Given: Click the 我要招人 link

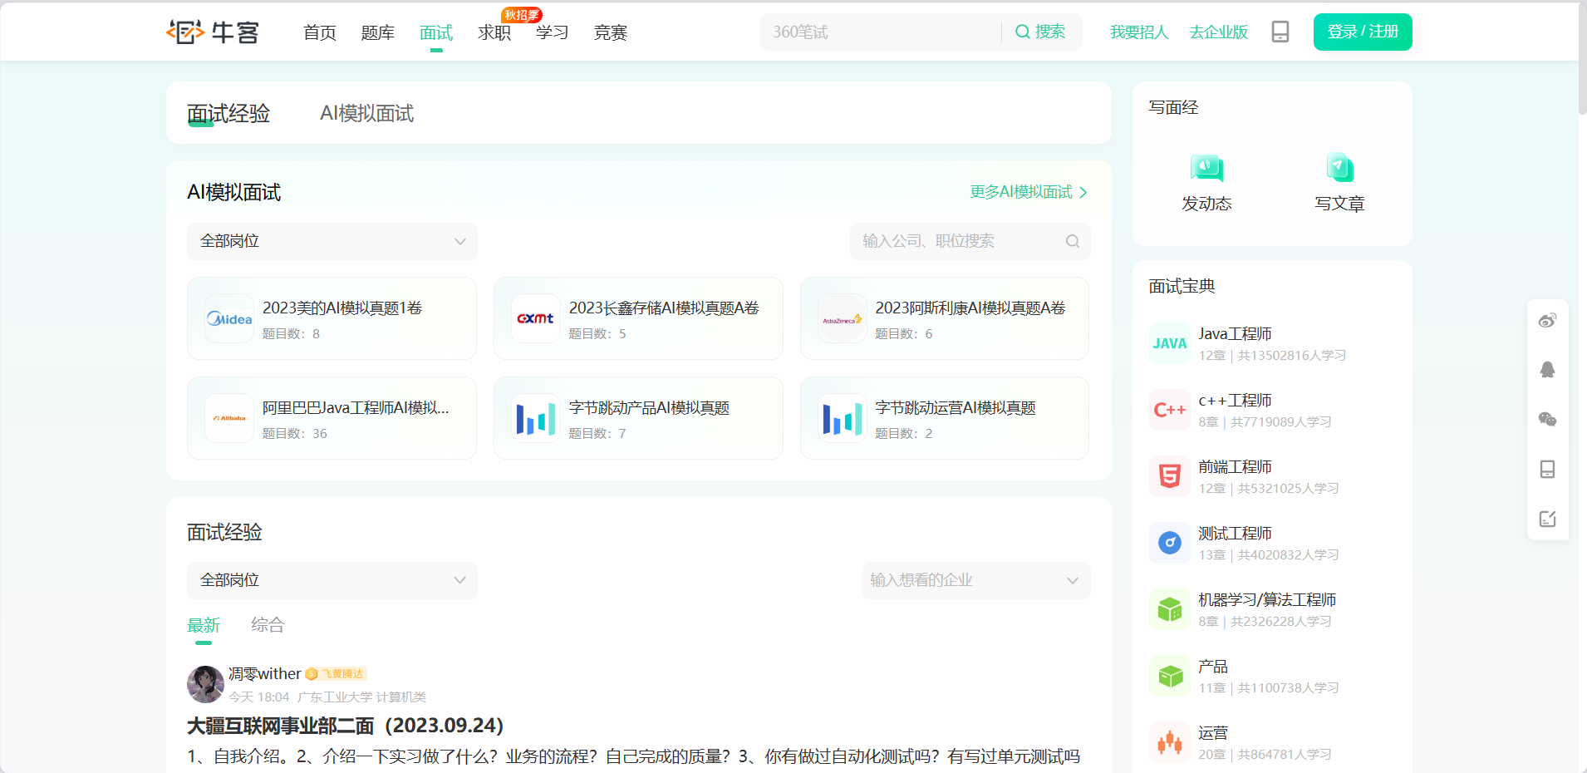Looking at the screenshot, I should pos(1139,32).
